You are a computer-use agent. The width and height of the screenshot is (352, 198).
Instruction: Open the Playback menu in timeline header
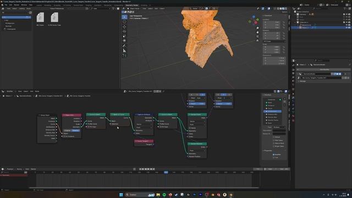[x=10, y=169]
